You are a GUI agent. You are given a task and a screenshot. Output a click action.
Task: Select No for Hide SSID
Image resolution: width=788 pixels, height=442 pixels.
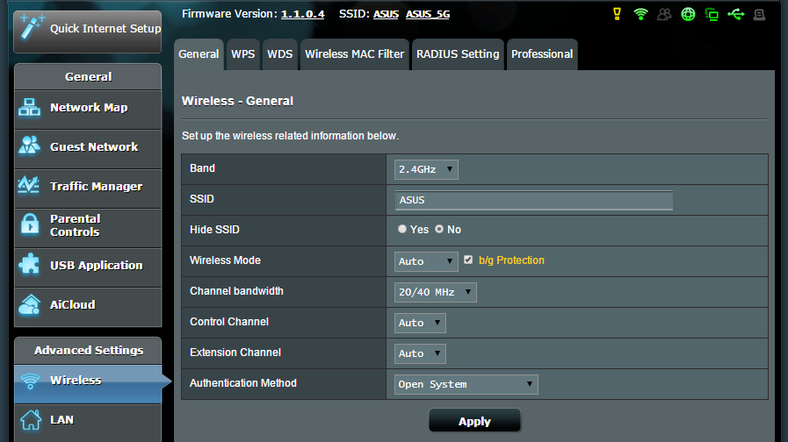[x=439, y=229]
